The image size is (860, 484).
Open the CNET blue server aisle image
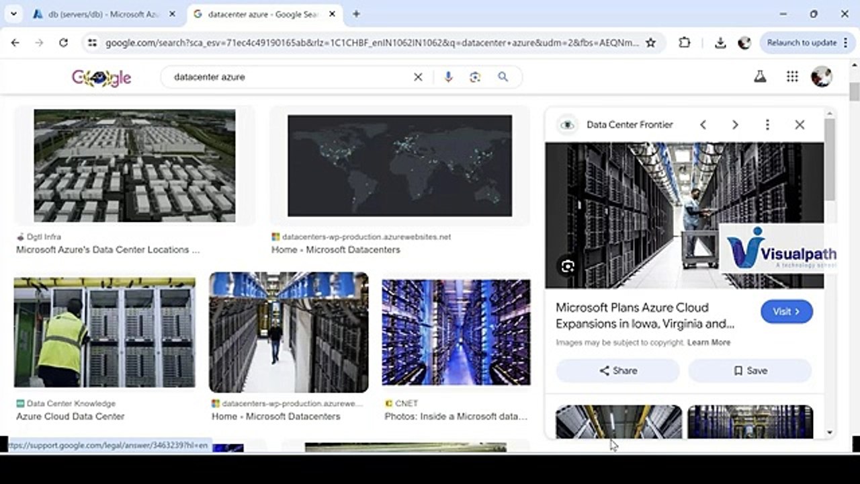click(x=456, y=333)
